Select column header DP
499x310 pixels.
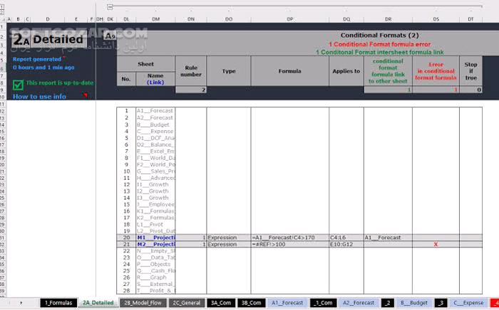tap(289, 19)
